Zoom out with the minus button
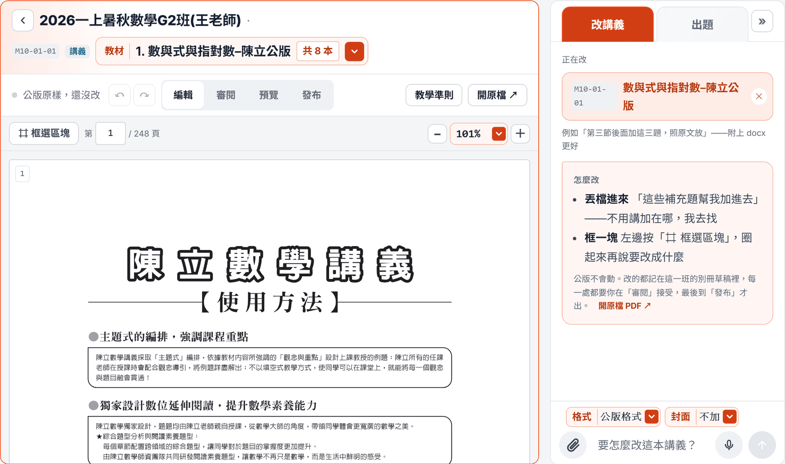The width and height of the screenshot is (785, 464). tap(437, 134)
